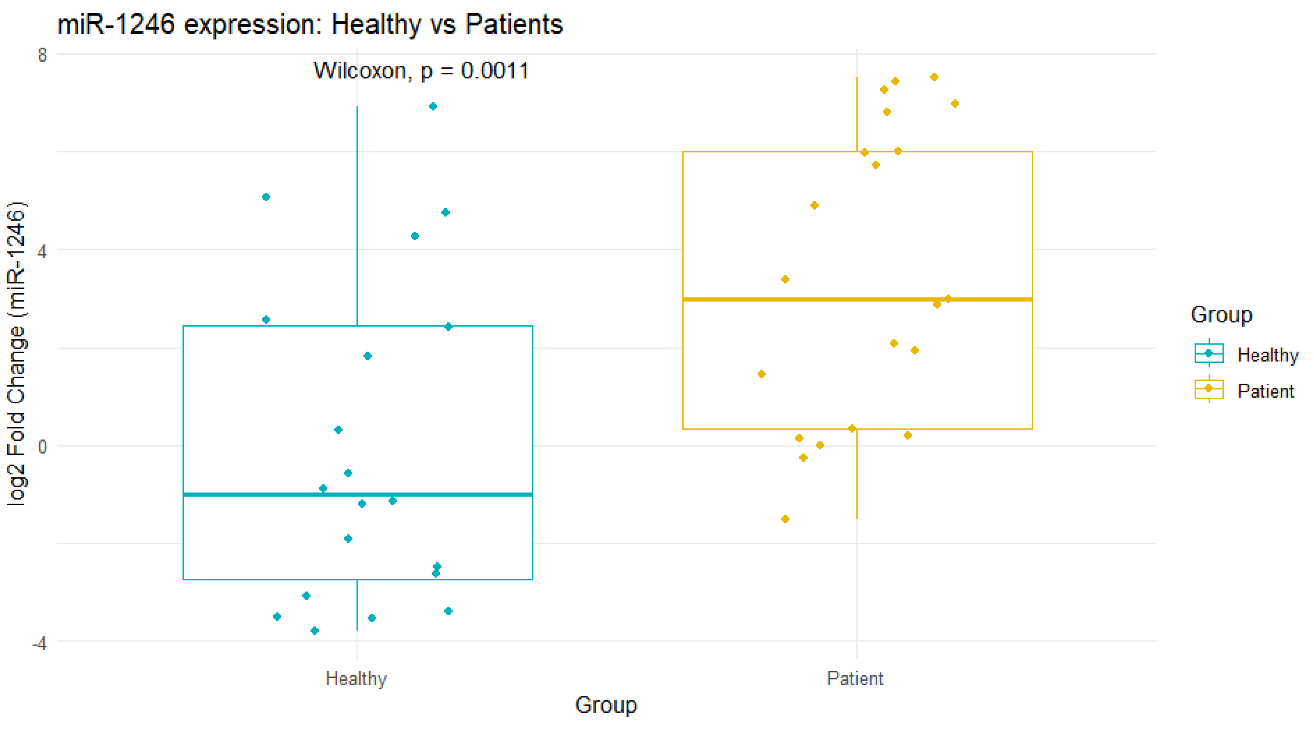The height and width of the screenshot is (729, 1314).
Task: Click the plot title text
Action: [310, 24]
